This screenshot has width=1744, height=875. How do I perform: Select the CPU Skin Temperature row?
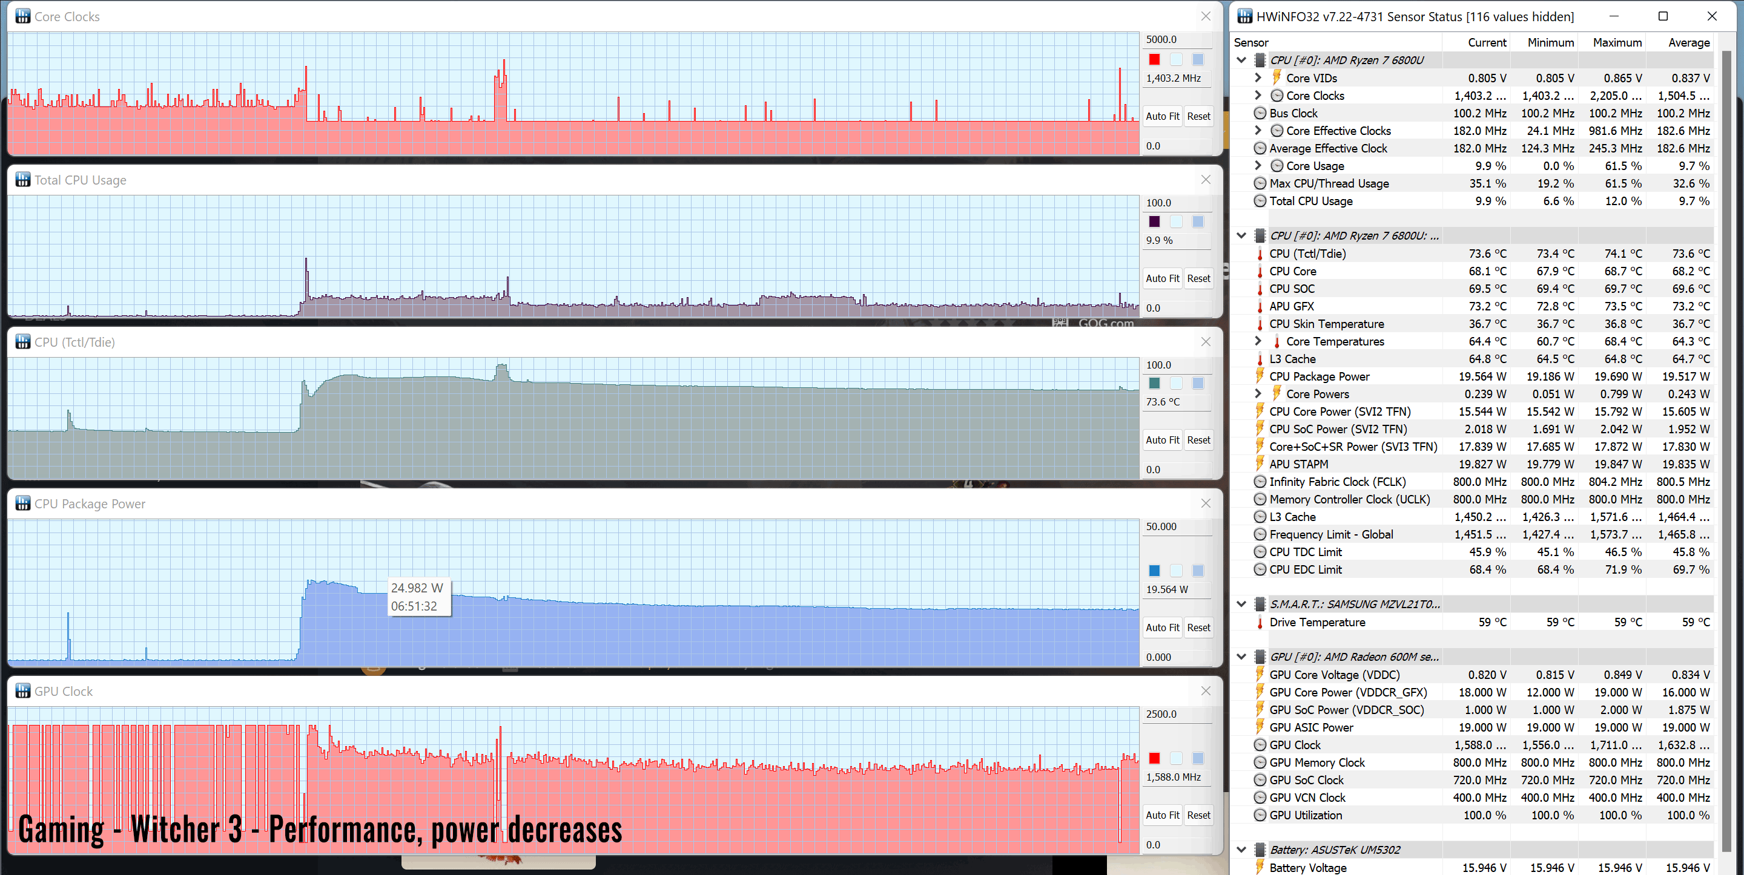coord(1473,324)
